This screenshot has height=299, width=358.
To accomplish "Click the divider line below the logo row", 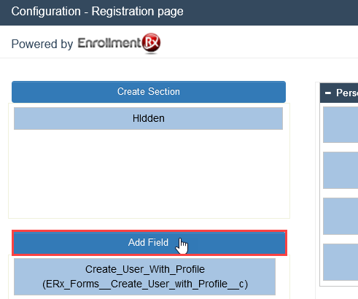I will [179, 58].
